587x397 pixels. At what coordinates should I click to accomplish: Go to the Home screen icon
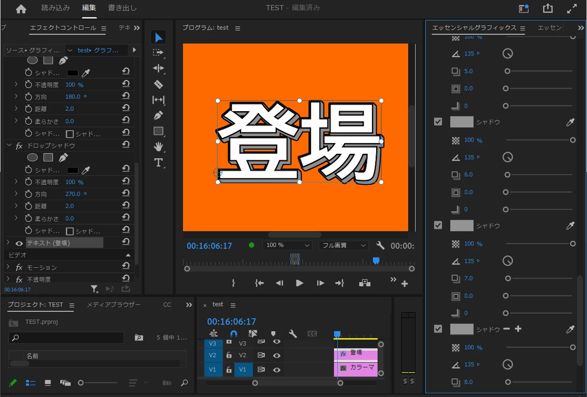point(21,8)
